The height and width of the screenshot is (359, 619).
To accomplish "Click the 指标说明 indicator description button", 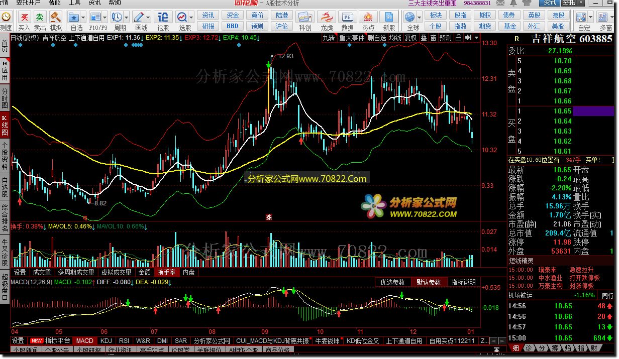I will tap(463, 282).
